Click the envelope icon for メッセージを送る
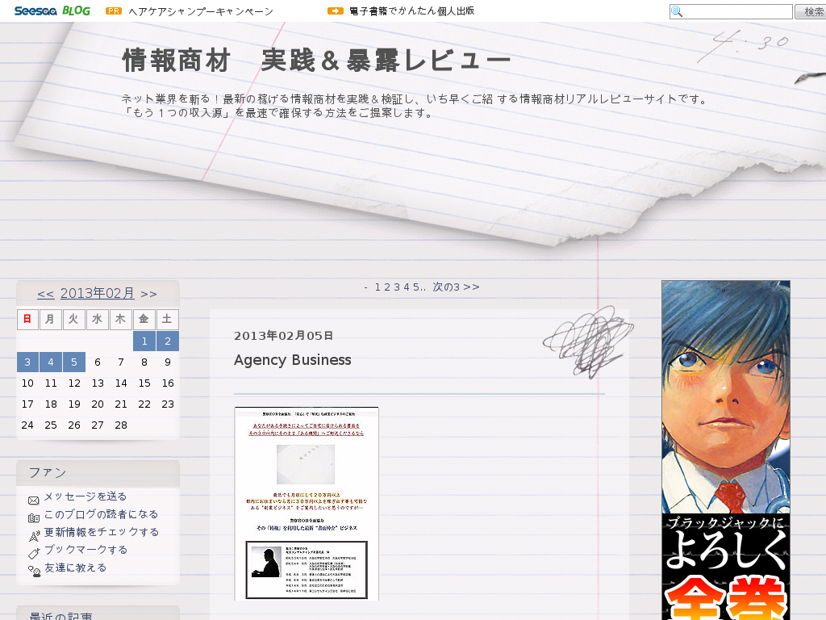This screenshot has width=826, height=620. (x=34, y=501)
